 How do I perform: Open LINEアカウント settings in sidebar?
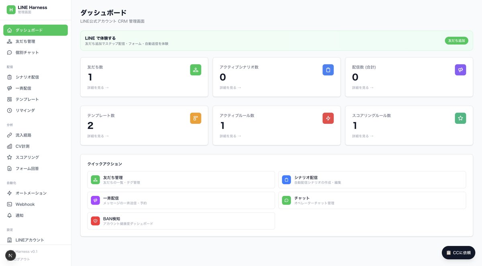35,240
